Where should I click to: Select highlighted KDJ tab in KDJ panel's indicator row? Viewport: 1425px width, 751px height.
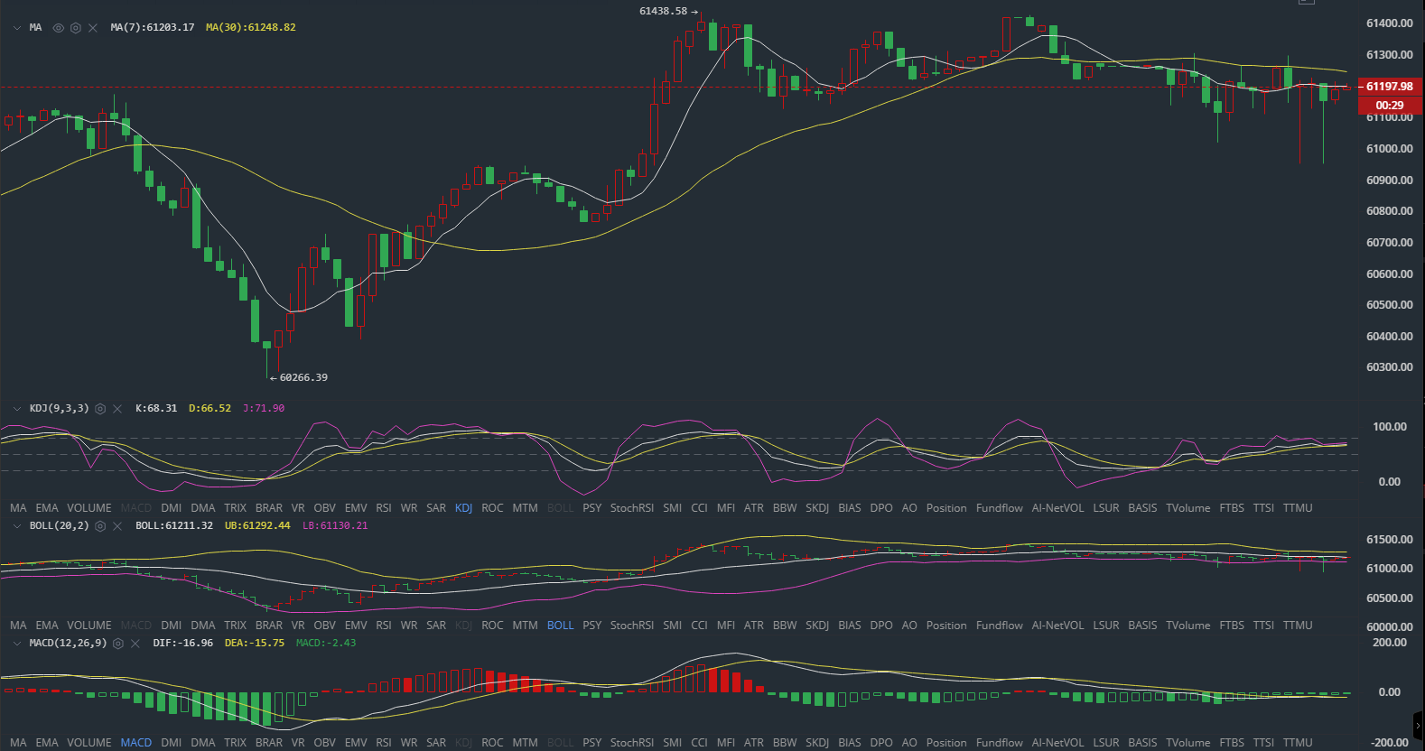point(463,508)
